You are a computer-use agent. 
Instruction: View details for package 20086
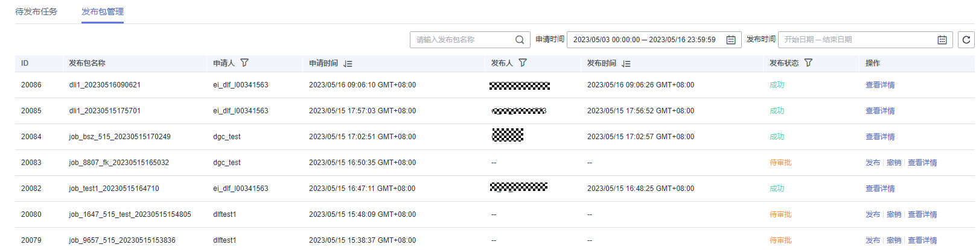coord(880,85)
